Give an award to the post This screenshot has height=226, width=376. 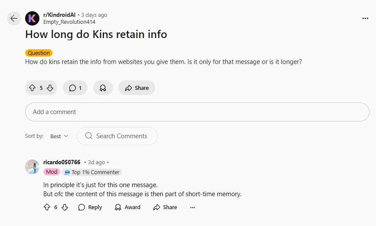[103, 88]
